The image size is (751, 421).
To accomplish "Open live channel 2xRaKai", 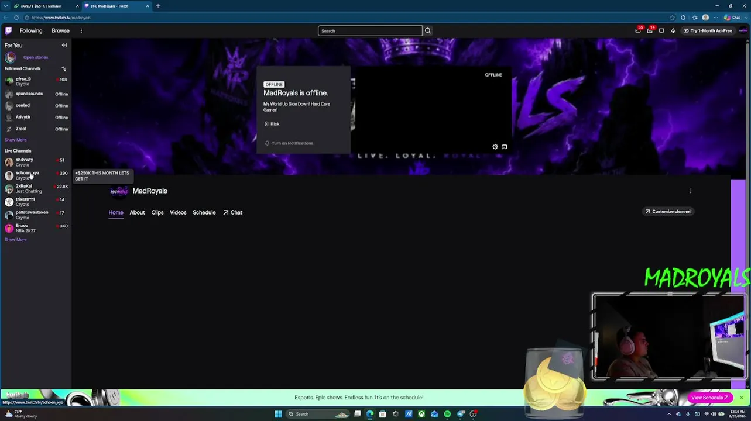I will (36, 188).
